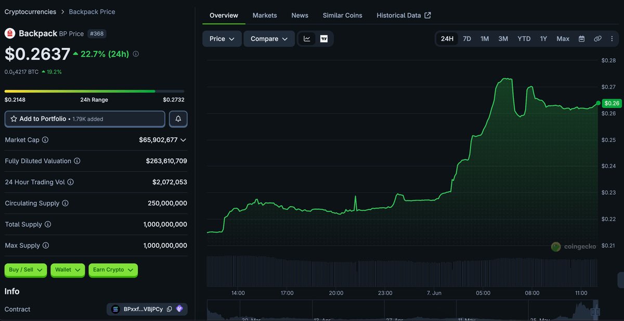Open the calendar date range picker
This screenshot has width=624, height=321.
(x=582, y=39)
